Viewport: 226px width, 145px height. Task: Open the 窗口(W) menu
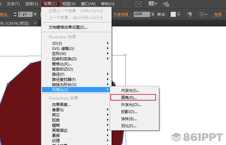88,4
